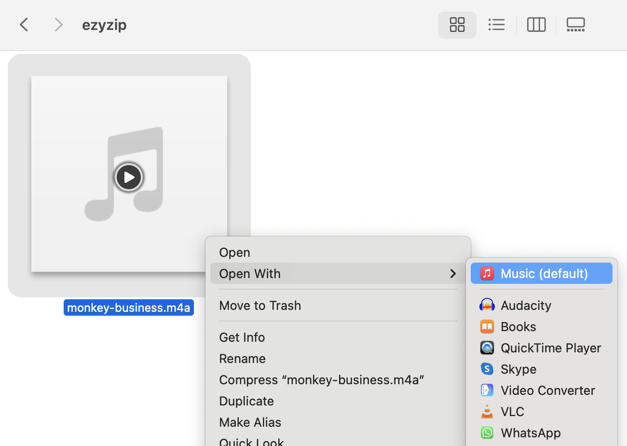Open the file with Audacity
Image resolution: width=627 pixels, height=446 pixels.
pos(526,305)
